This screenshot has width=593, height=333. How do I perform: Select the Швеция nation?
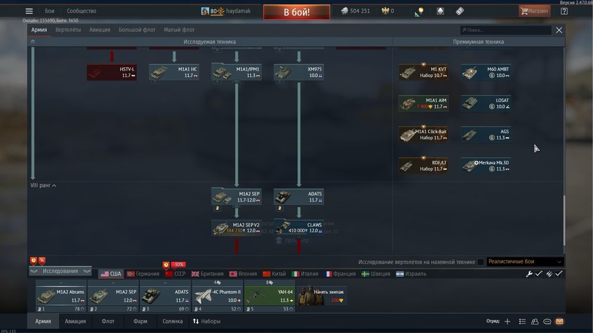[x=375, y=274]
